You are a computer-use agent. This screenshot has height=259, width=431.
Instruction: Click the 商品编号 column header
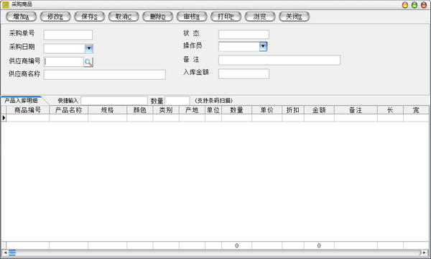28,110
